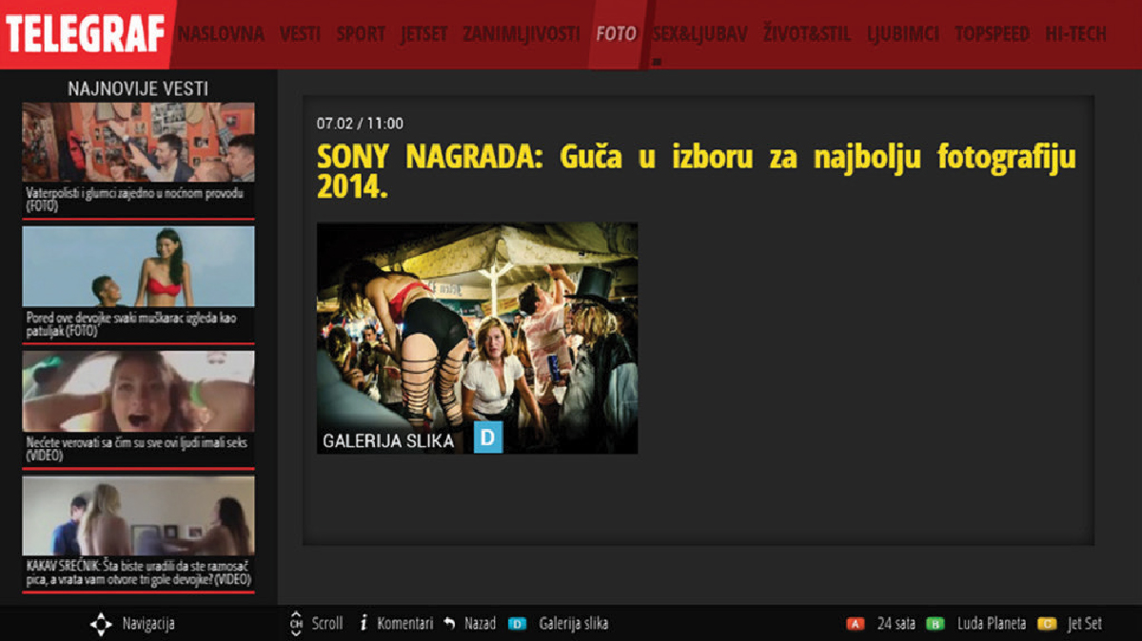Click the red A key icon
1142x641 pixels.
[856, 624]
